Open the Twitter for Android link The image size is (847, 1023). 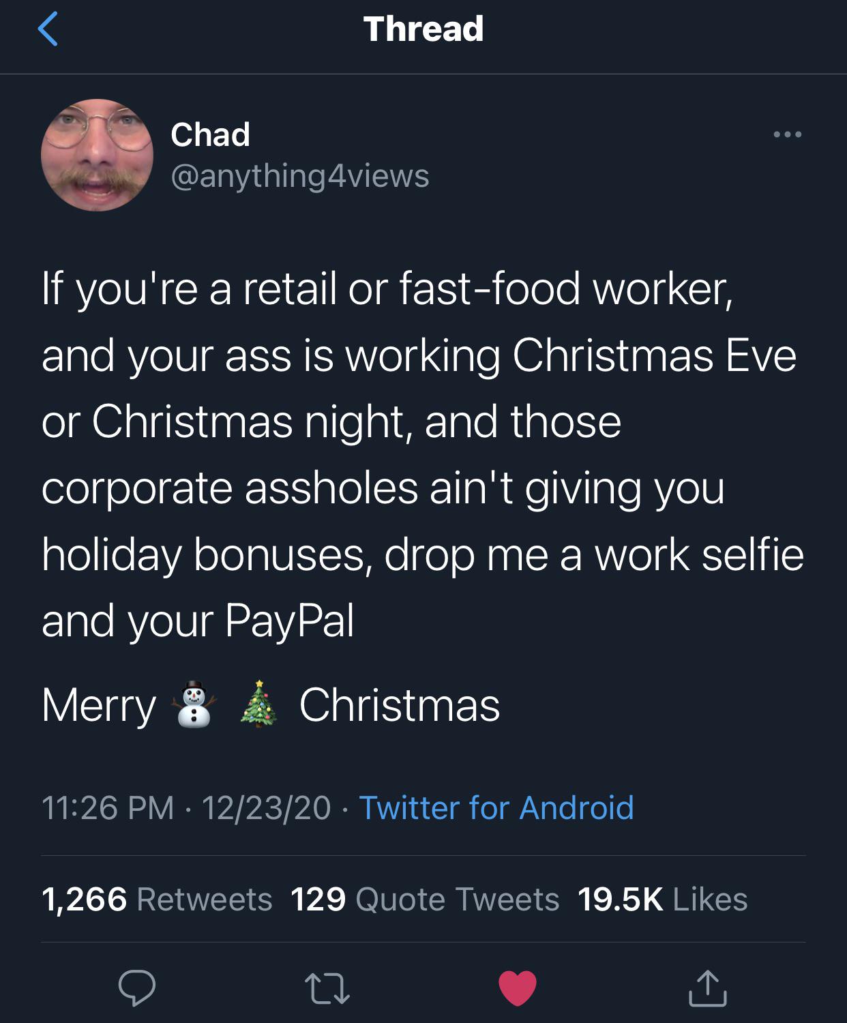click(496, 808)
